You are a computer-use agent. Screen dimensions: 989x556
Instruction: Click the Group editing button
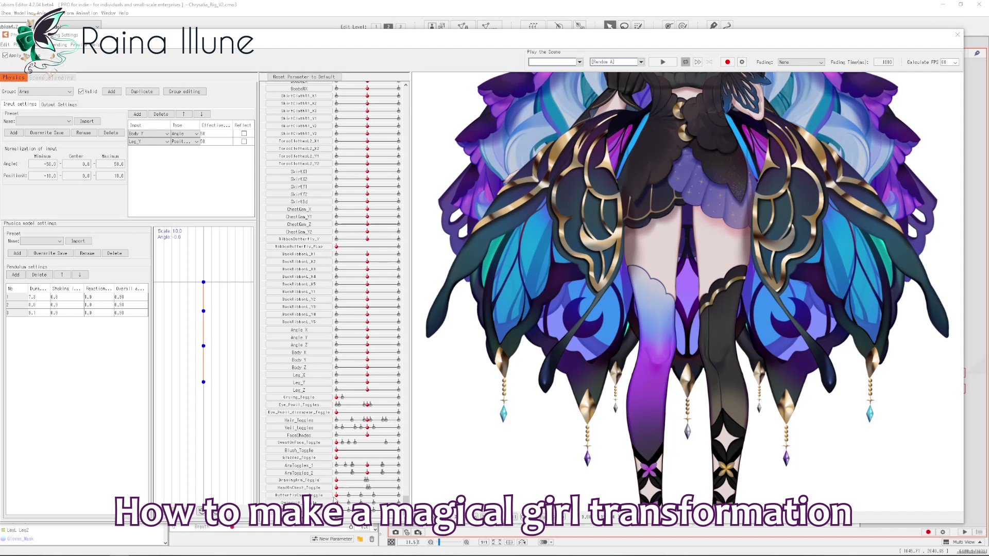[x=184, y=92]
